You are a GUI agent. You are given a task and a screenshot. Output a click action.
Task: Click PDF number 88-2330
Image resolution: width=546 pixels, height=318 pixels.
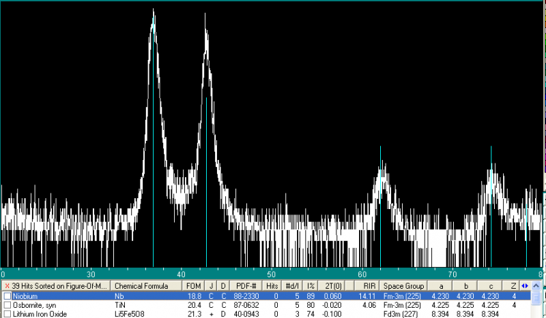click(246, 296)
